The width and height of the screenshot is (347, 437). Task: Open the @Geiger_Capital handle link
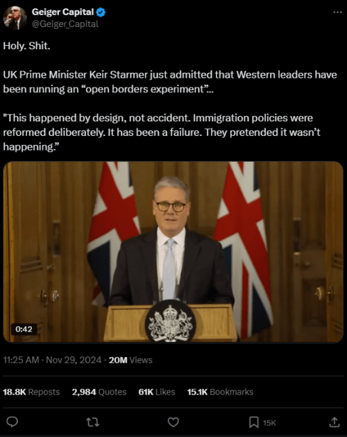[65, 24]
